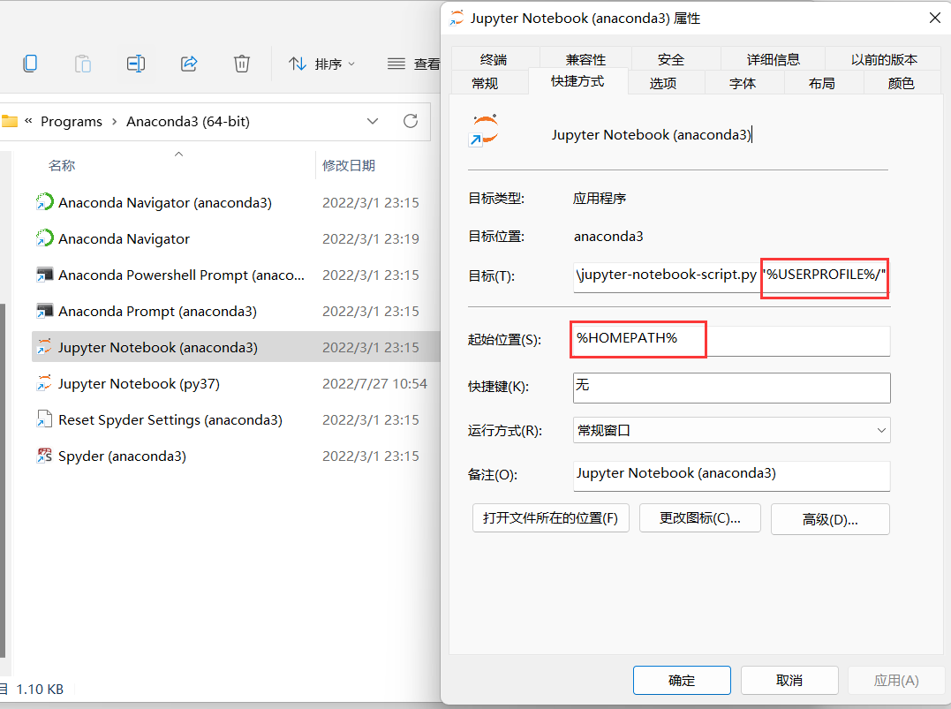Viewport: 951px width, 709px height.
Task: Switch to the 详细信息 tab
Action: [x=773, y=59]
